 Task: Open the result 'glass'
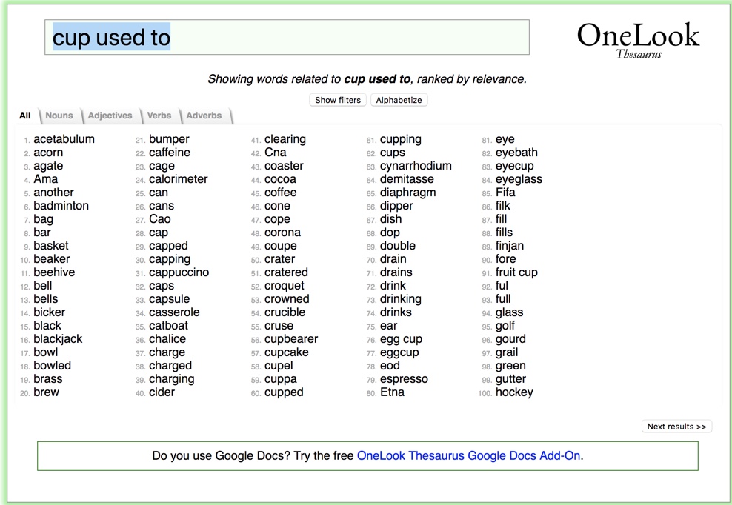(509, 312)
